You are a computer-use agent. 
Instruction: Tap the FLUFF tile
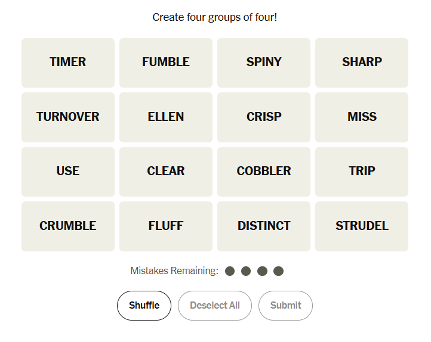click(166, 226)
